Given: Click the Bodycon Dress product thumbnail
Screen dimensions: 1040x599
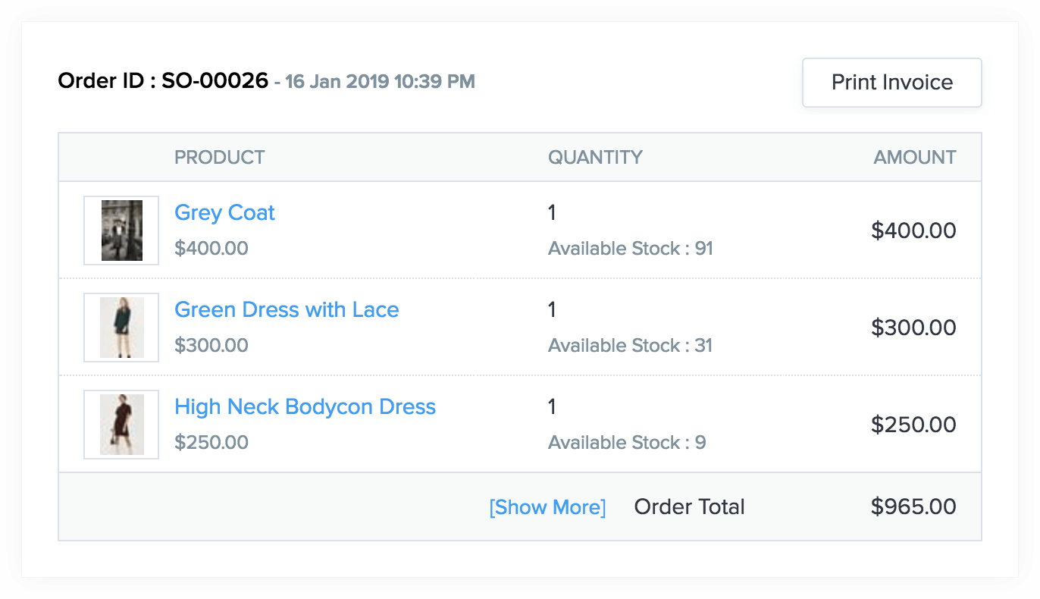Looking at the screenshot, I should pos(121,425).
